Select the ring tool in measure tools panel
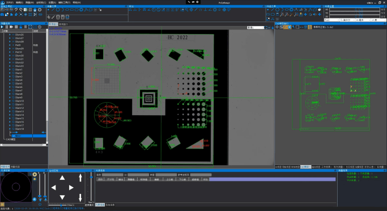 coord(81,10)
